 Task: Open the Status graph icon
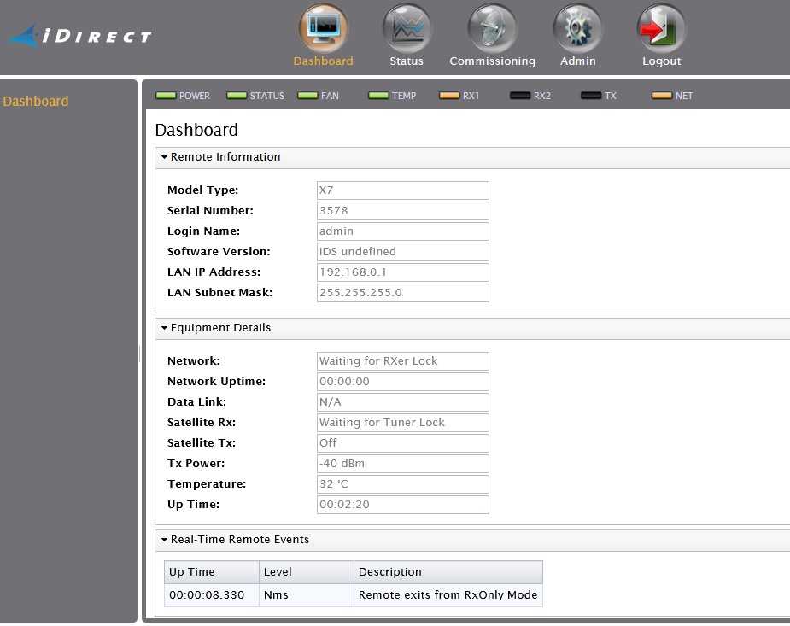tap(407, 29)
